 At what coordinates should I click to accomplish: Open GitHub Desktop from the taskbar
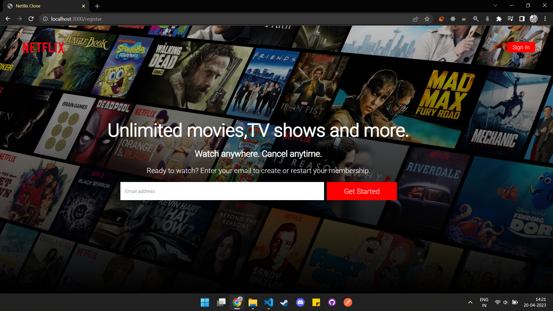(332, 302)
